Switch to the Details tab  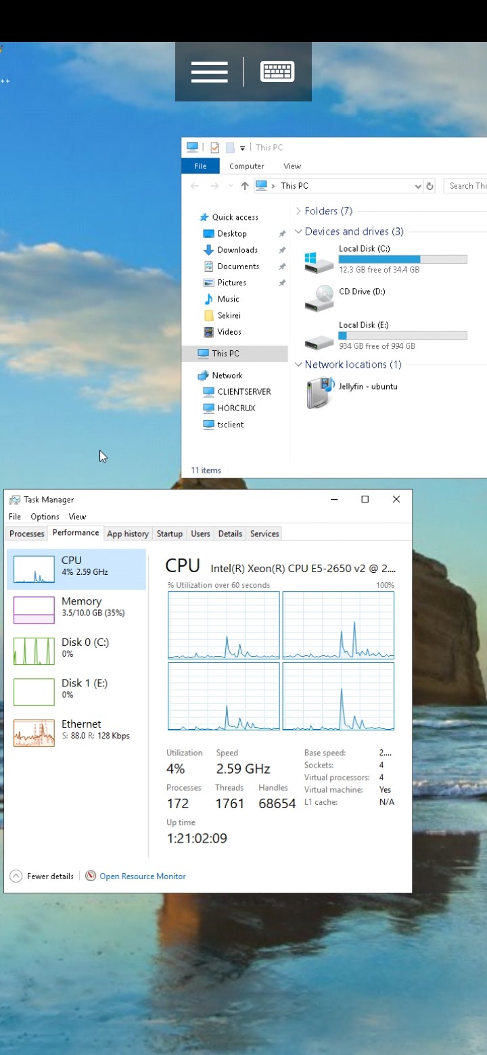click(230, 534)
